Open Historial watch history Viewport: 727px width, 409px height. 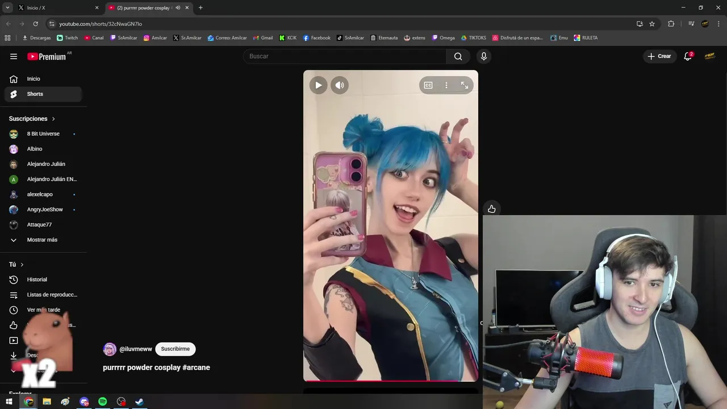pyautogui.click(x=43, y=279)
